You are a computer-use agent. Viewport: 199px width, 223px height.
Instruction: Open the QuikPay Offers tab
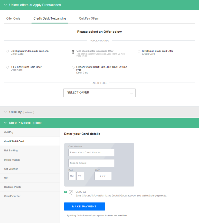tap(89, 18)
